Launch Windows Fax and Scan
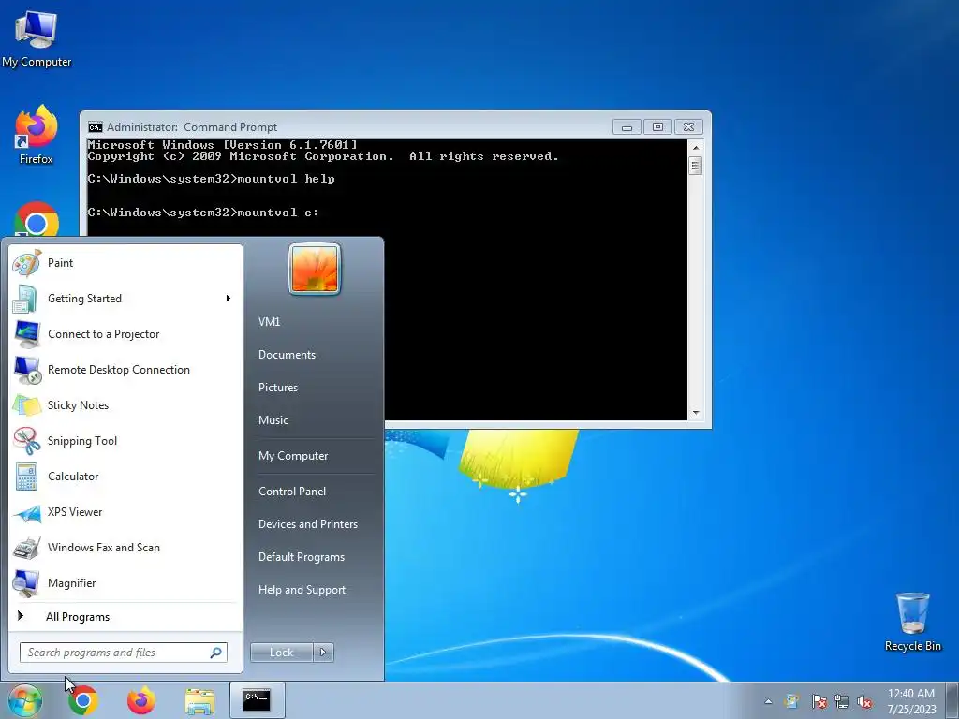This screenshot has height=719, width=959. [125, 548]
